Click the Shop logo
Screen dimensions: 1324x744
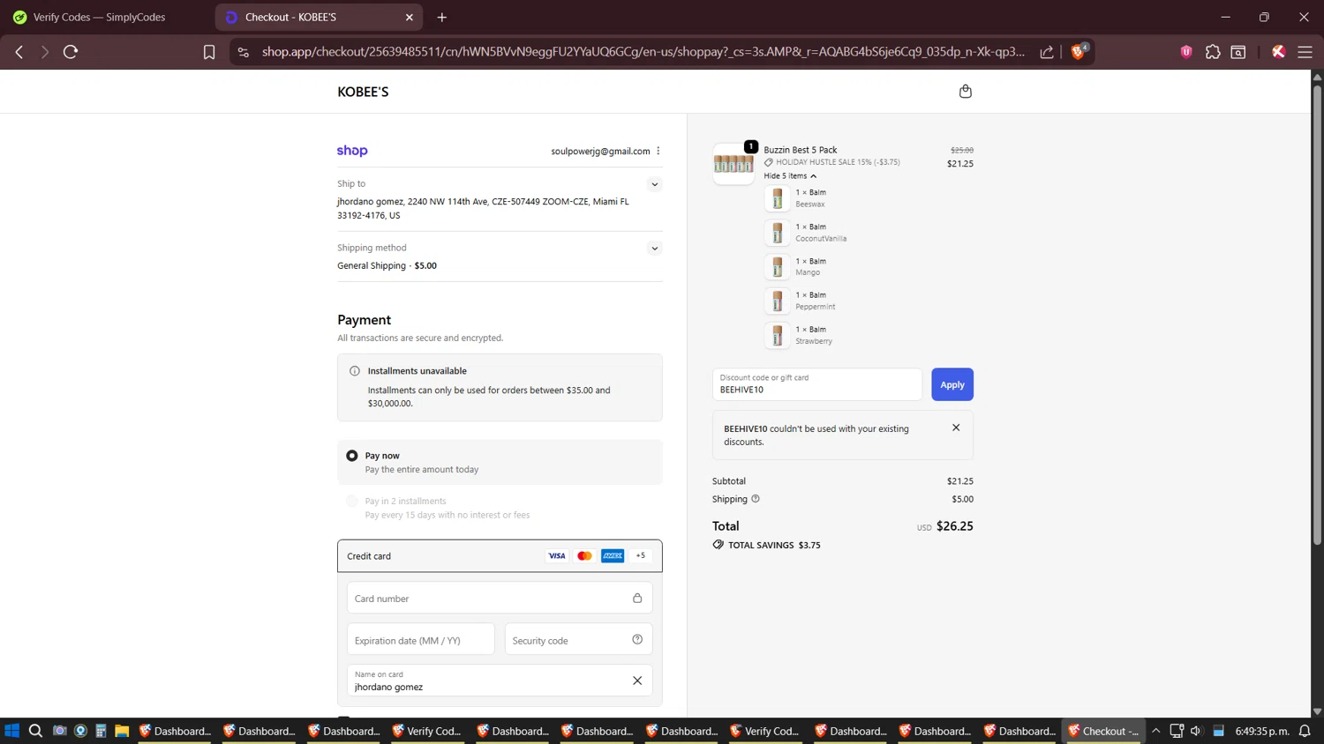coord(352,151)
